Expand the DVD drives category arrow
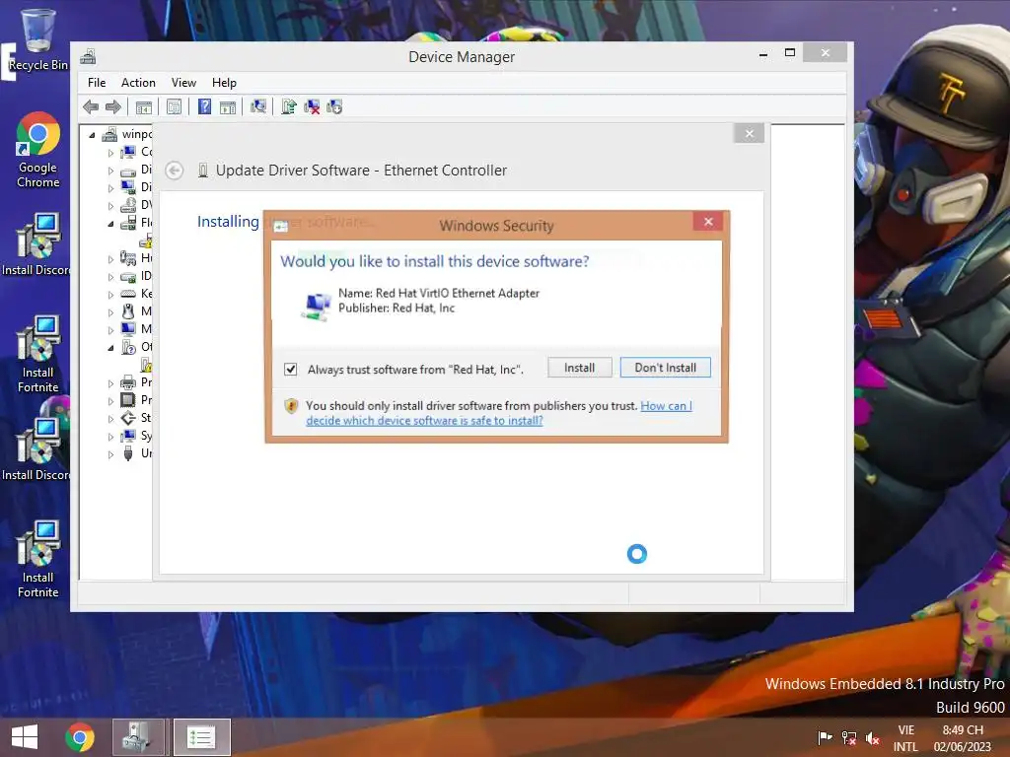 (110, 206)
